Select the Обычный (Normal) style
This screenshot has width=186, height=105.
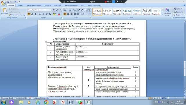pyautogui.click(x=97, y=12)
